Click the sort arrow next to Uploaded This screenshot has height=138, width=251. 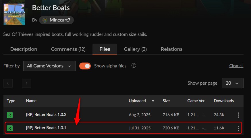click(x=153, y=101)
